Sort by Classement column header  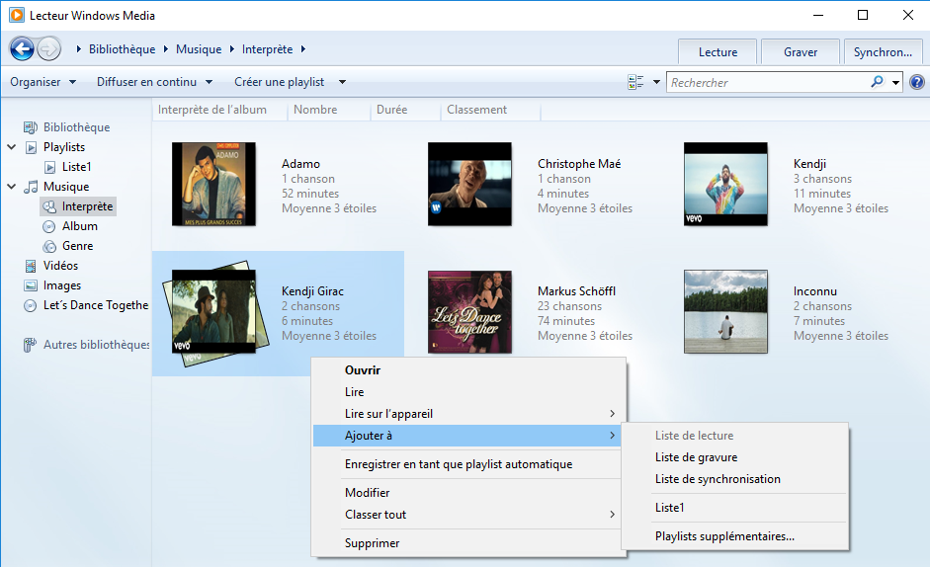[490, 110]
